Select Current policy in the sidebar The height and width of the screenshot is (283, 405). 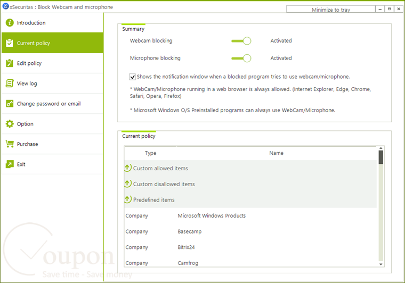click(x=52, y=43)
